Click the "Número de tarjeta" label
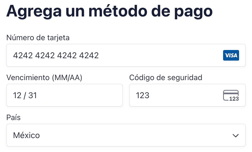Viewport: 252px width, 152px height. [x=38, y=38]
